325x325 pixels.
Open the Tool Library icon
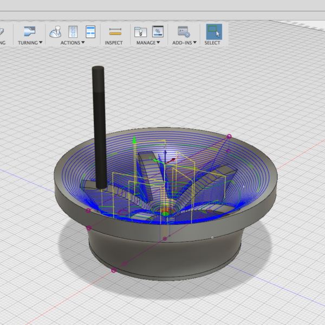[140, 32]
